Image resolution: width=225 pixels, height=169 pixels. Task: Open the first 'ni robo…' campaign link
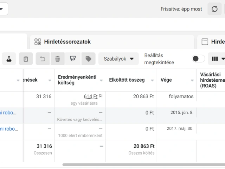pos(9,113)
